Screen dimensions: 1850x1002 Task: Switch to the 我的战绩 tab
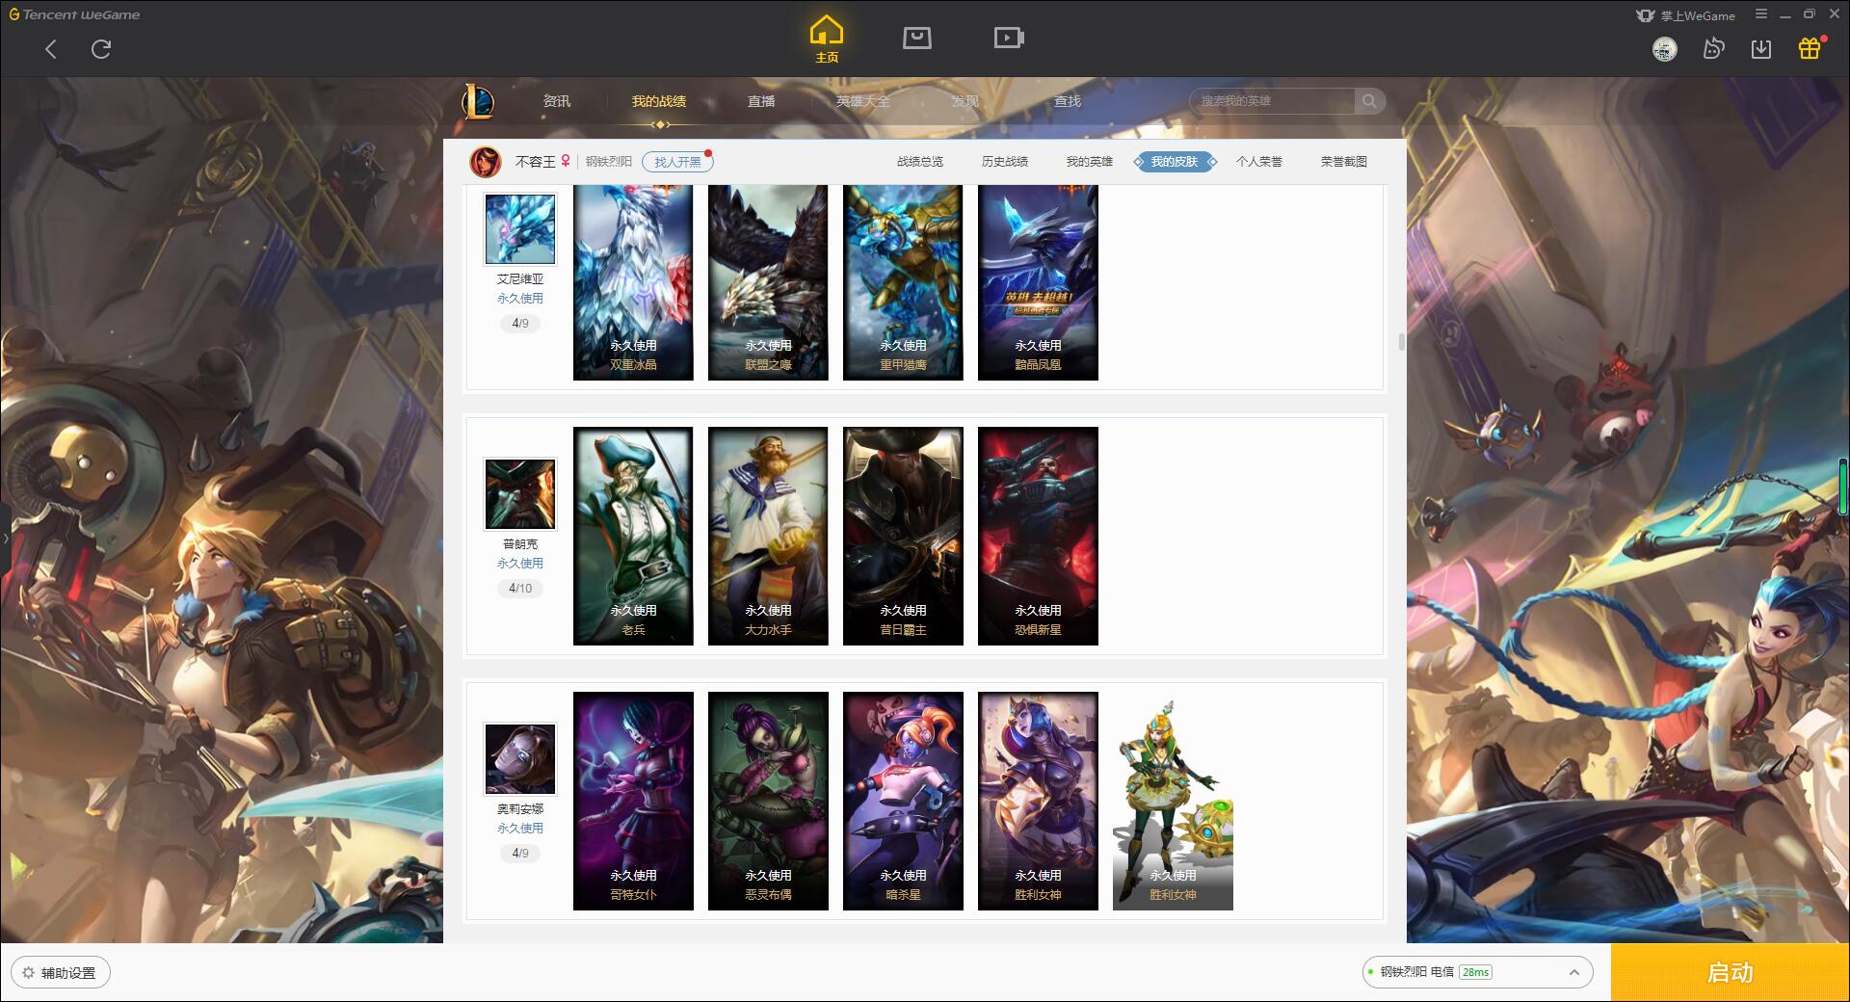[x=659, y=101]
